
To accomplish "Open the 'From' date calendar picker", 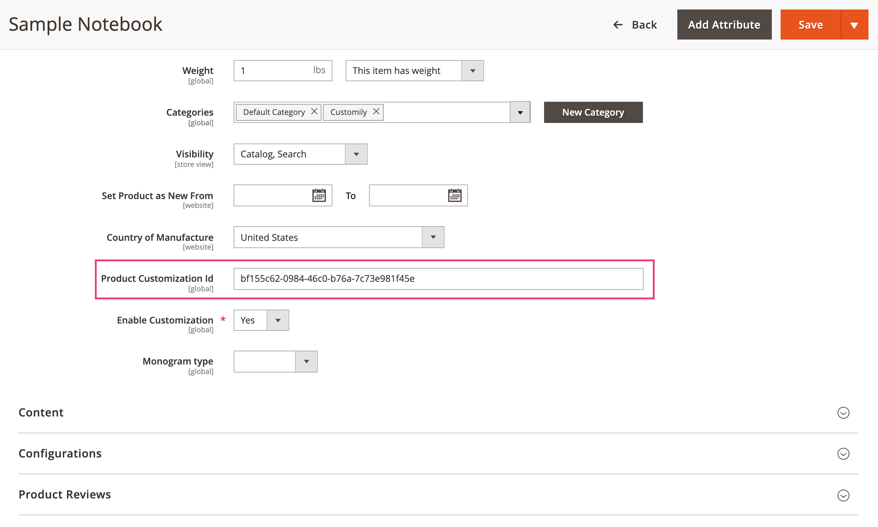I will [x=319, y=195].
